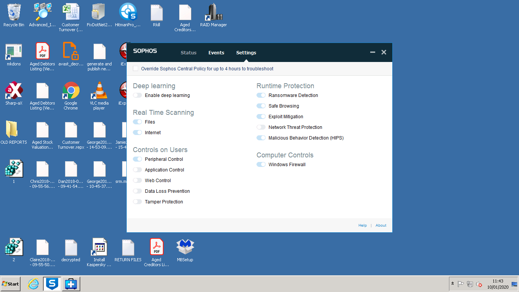The width and height of the screenshot is (519, 292).
Task: Launch Google Chrome from the desktop
Action: tap(71, 91)
